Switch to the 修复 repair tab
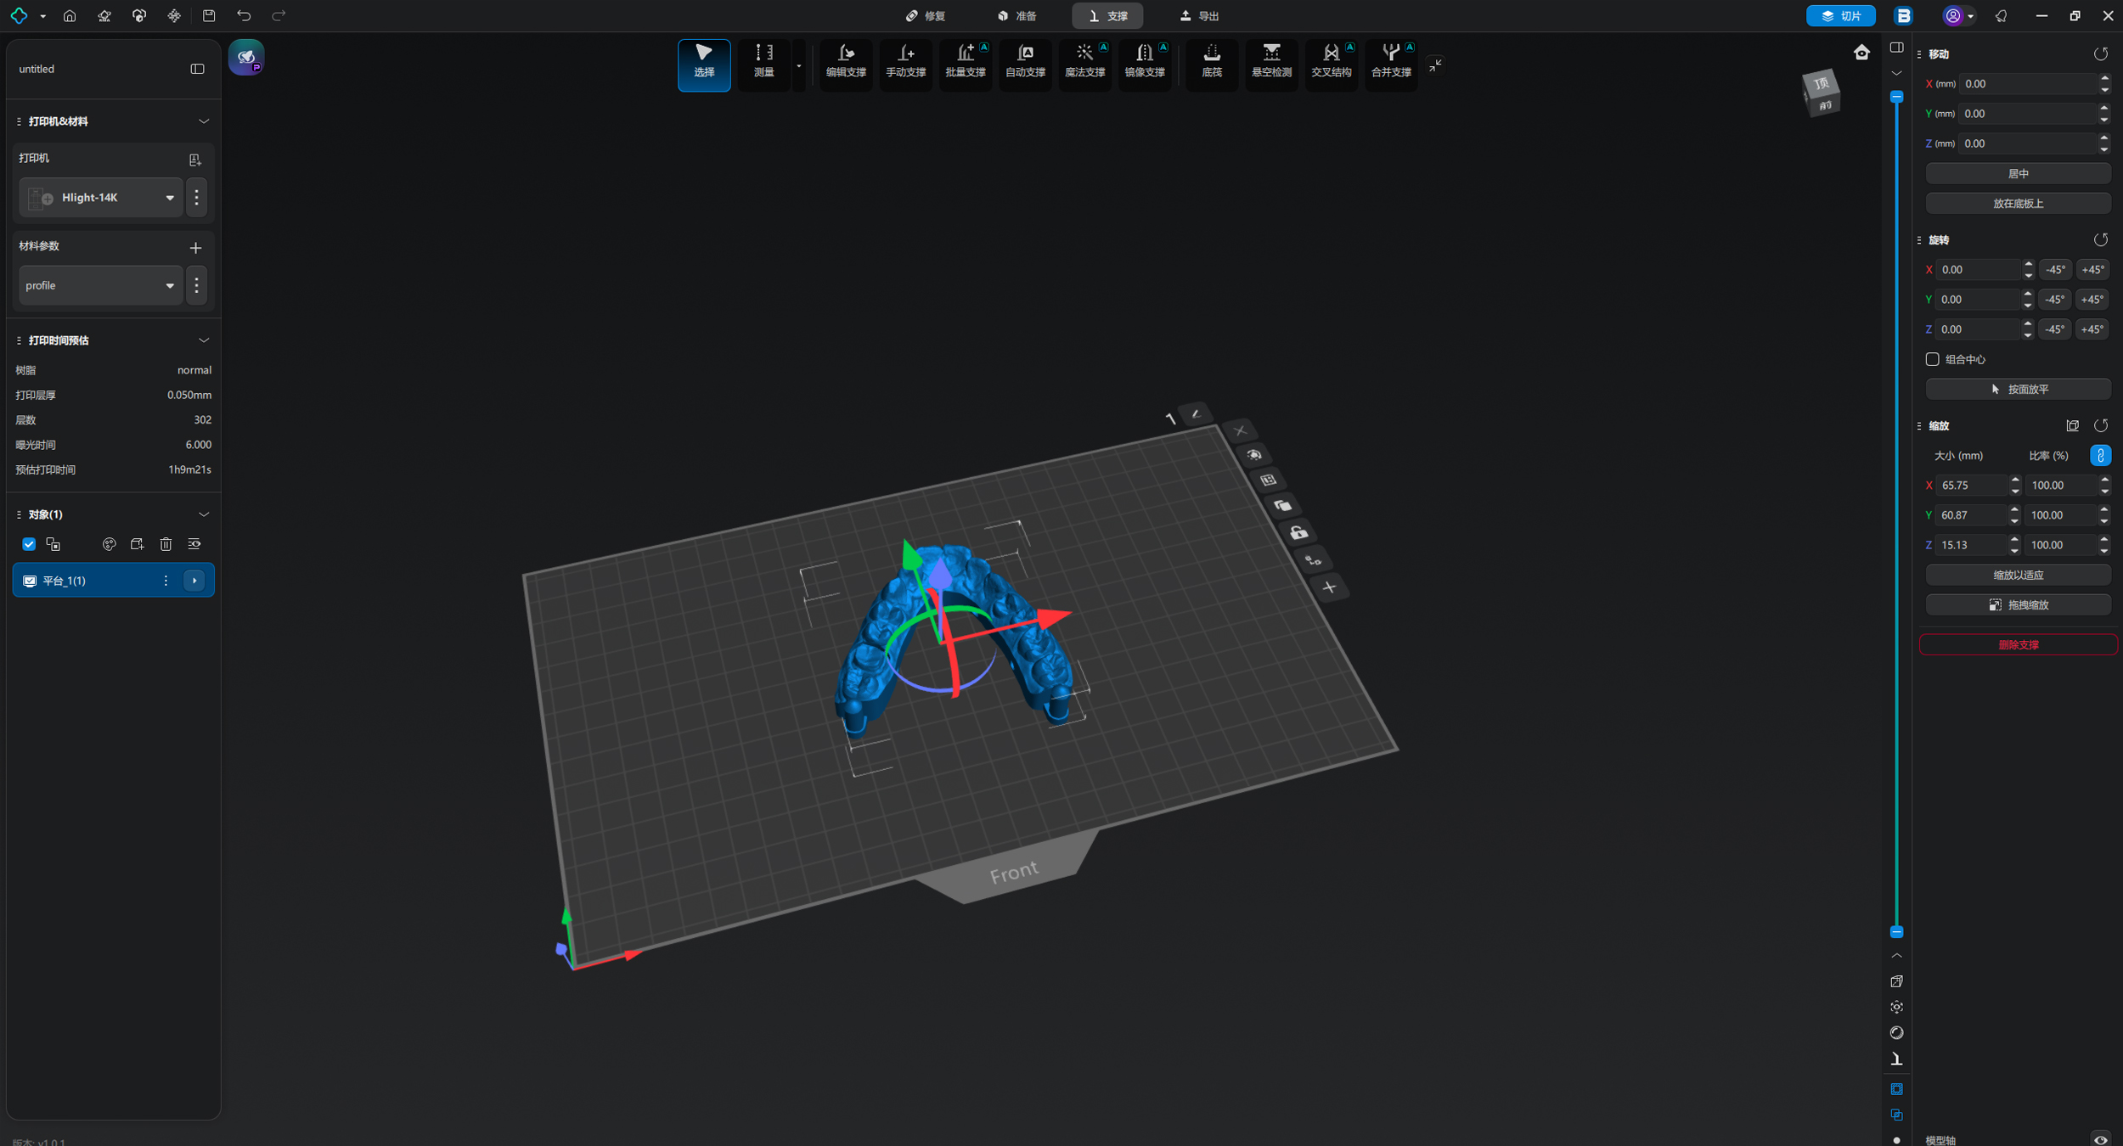This screenshot has width=2123, height=1146. coord(926,16)
